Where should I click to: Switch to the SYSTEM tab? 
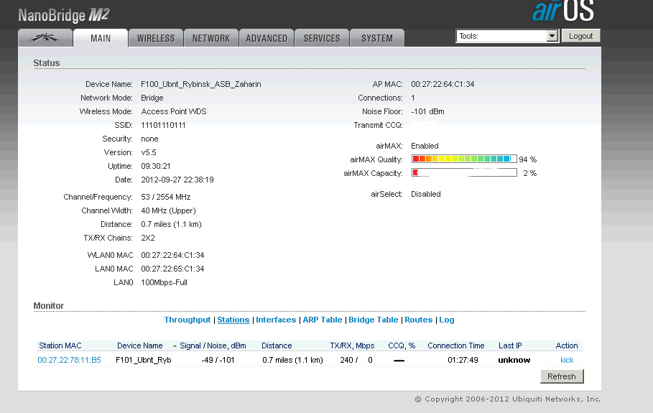[377, 38]
